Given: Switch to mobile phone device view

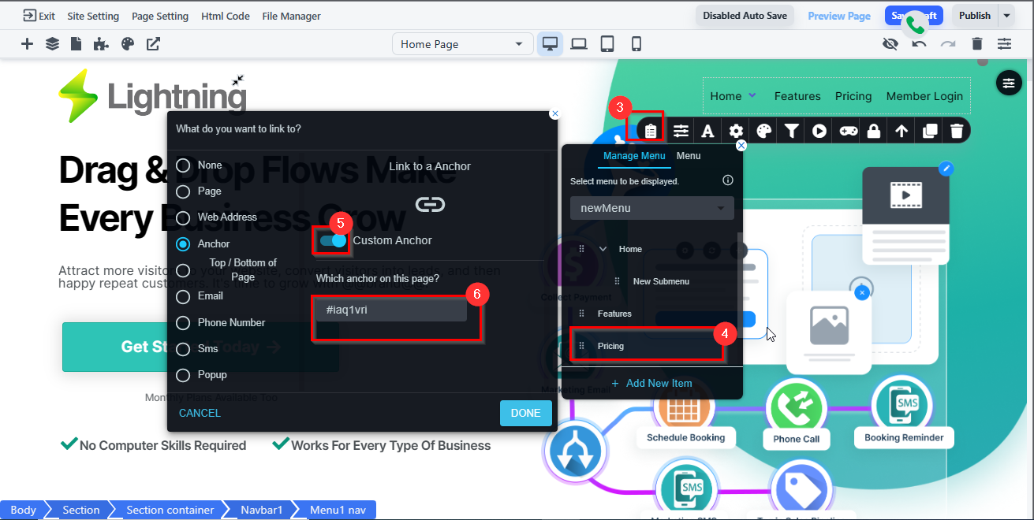Looking at the screenshot, I should click(x=636, y=44).
